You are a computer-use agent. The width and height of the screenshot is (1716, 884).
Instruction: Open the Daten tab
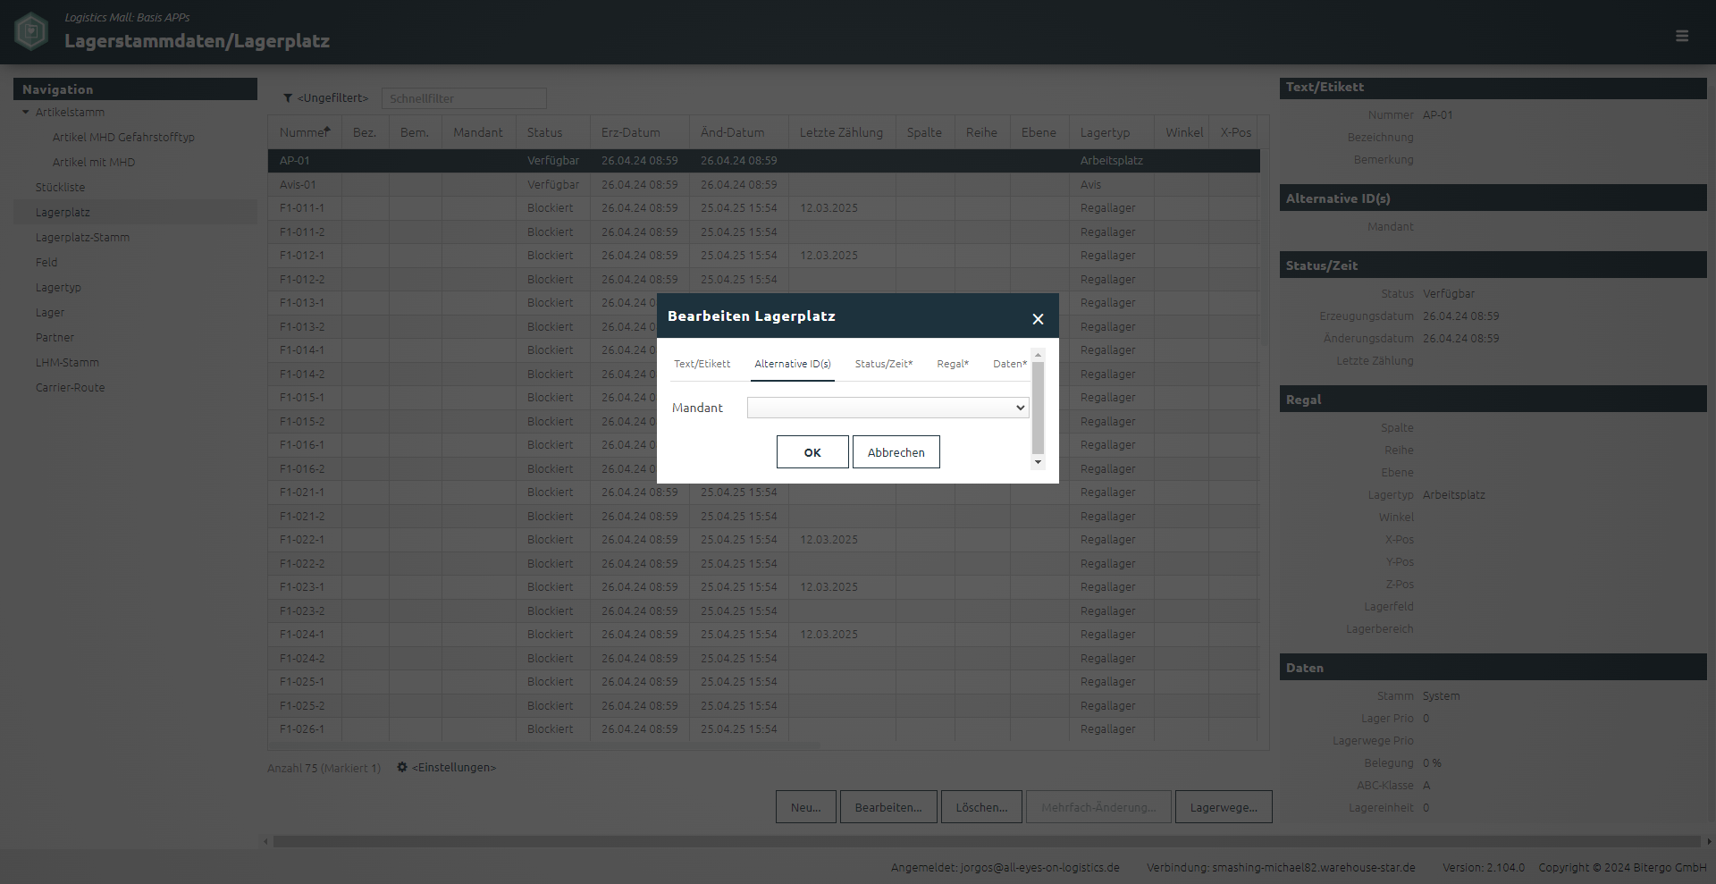coord(1010,364)
